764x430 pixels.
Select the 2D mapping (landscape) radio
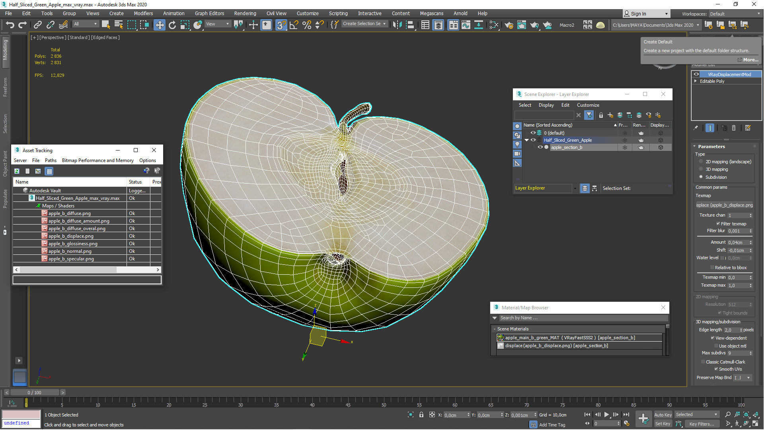pos(701,162)
